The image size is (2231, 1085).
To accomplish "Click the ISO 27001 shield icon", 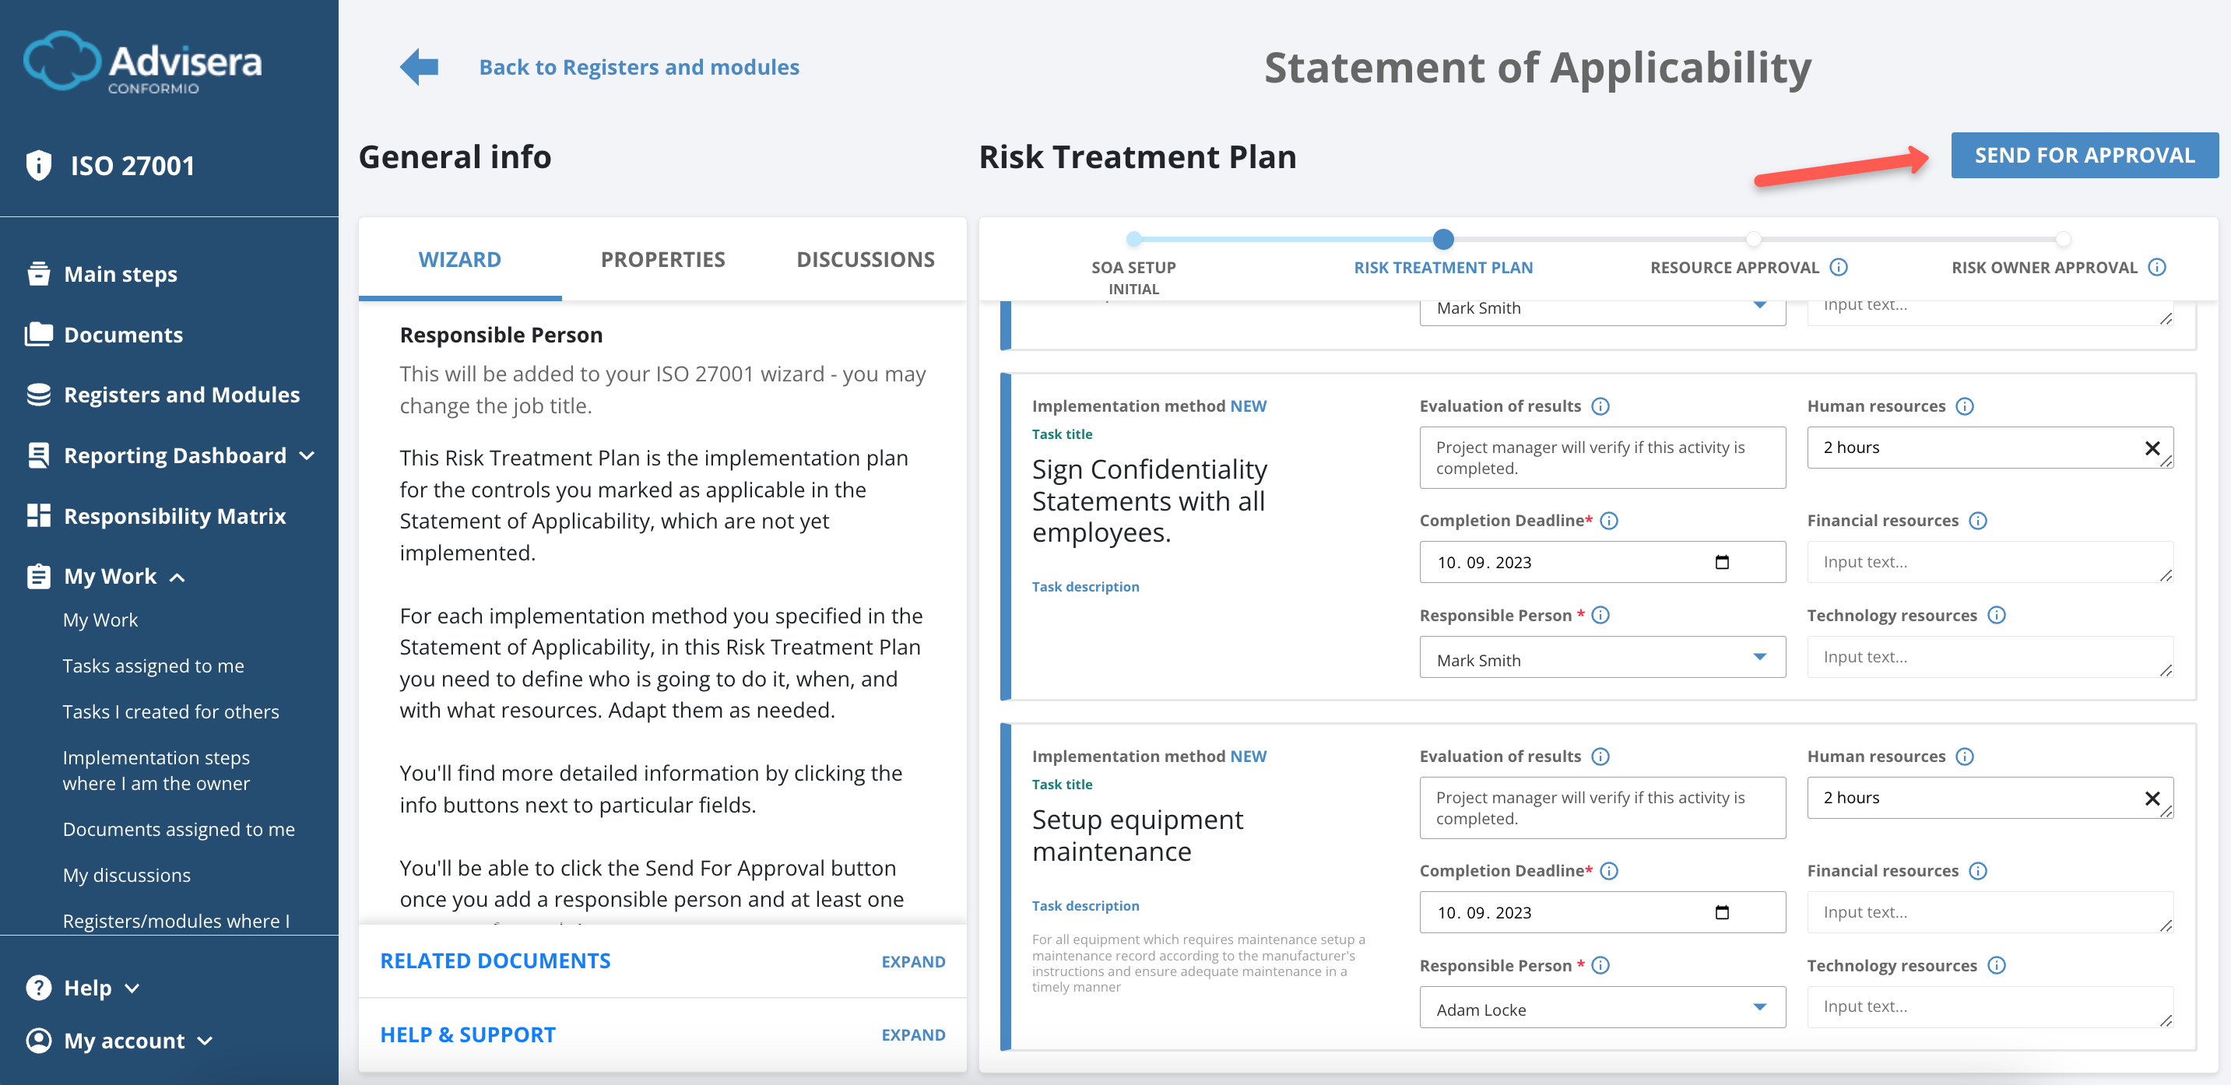I will pos(38,164).
